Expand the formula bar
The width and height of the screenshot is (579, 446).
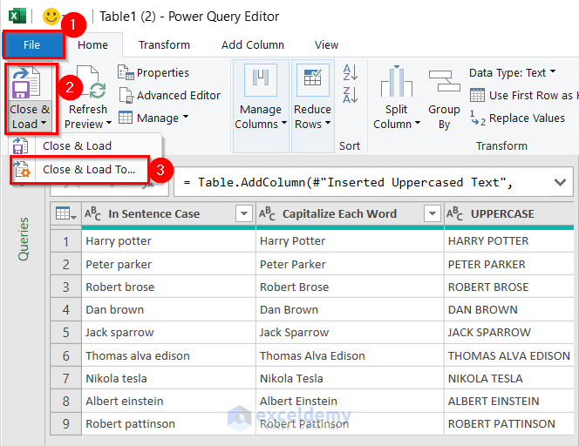tap(558, 182)
